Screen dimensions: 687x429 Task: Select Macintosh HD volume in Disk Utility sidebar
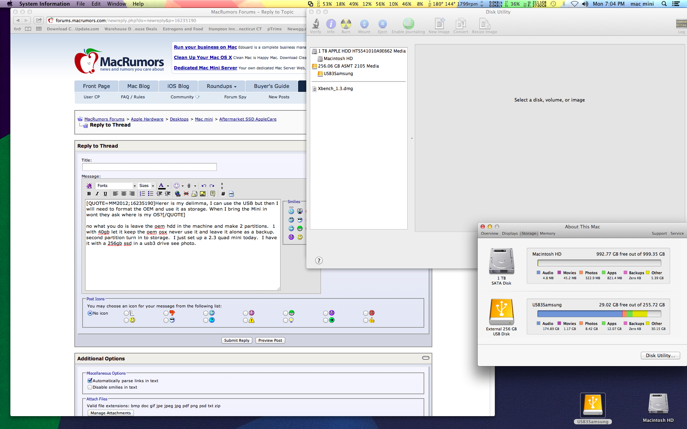tap(338, 59)
